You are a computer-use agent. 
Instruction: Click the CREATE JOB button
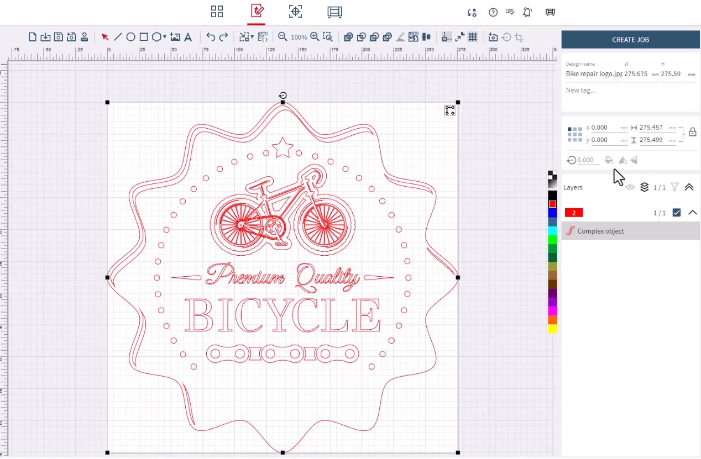pyautogui.click(x=630, y=40)
